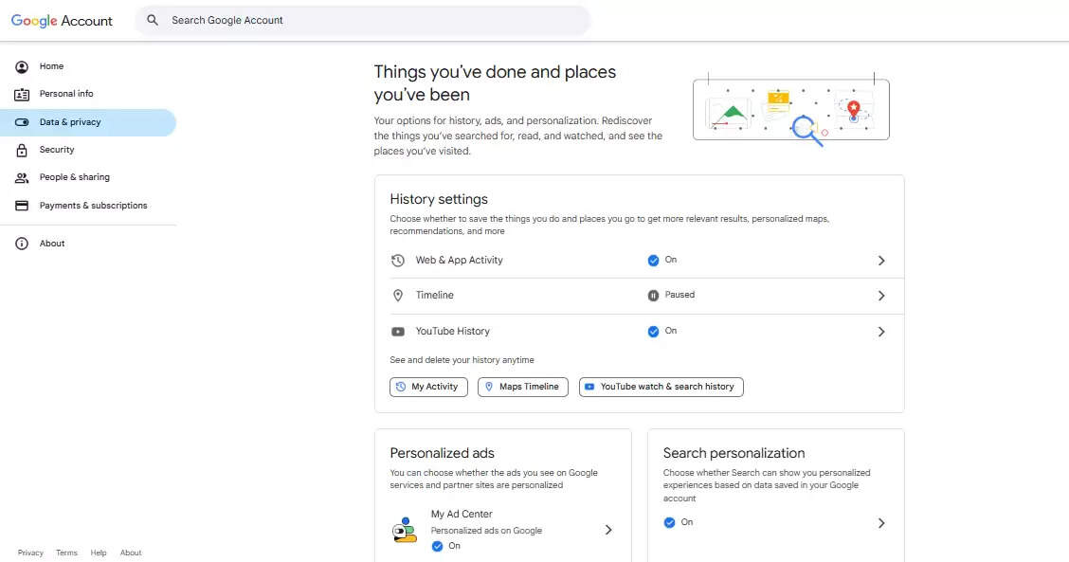Click the Timeline Paused status indicator
1069x562 pixels.
point(671,295)
